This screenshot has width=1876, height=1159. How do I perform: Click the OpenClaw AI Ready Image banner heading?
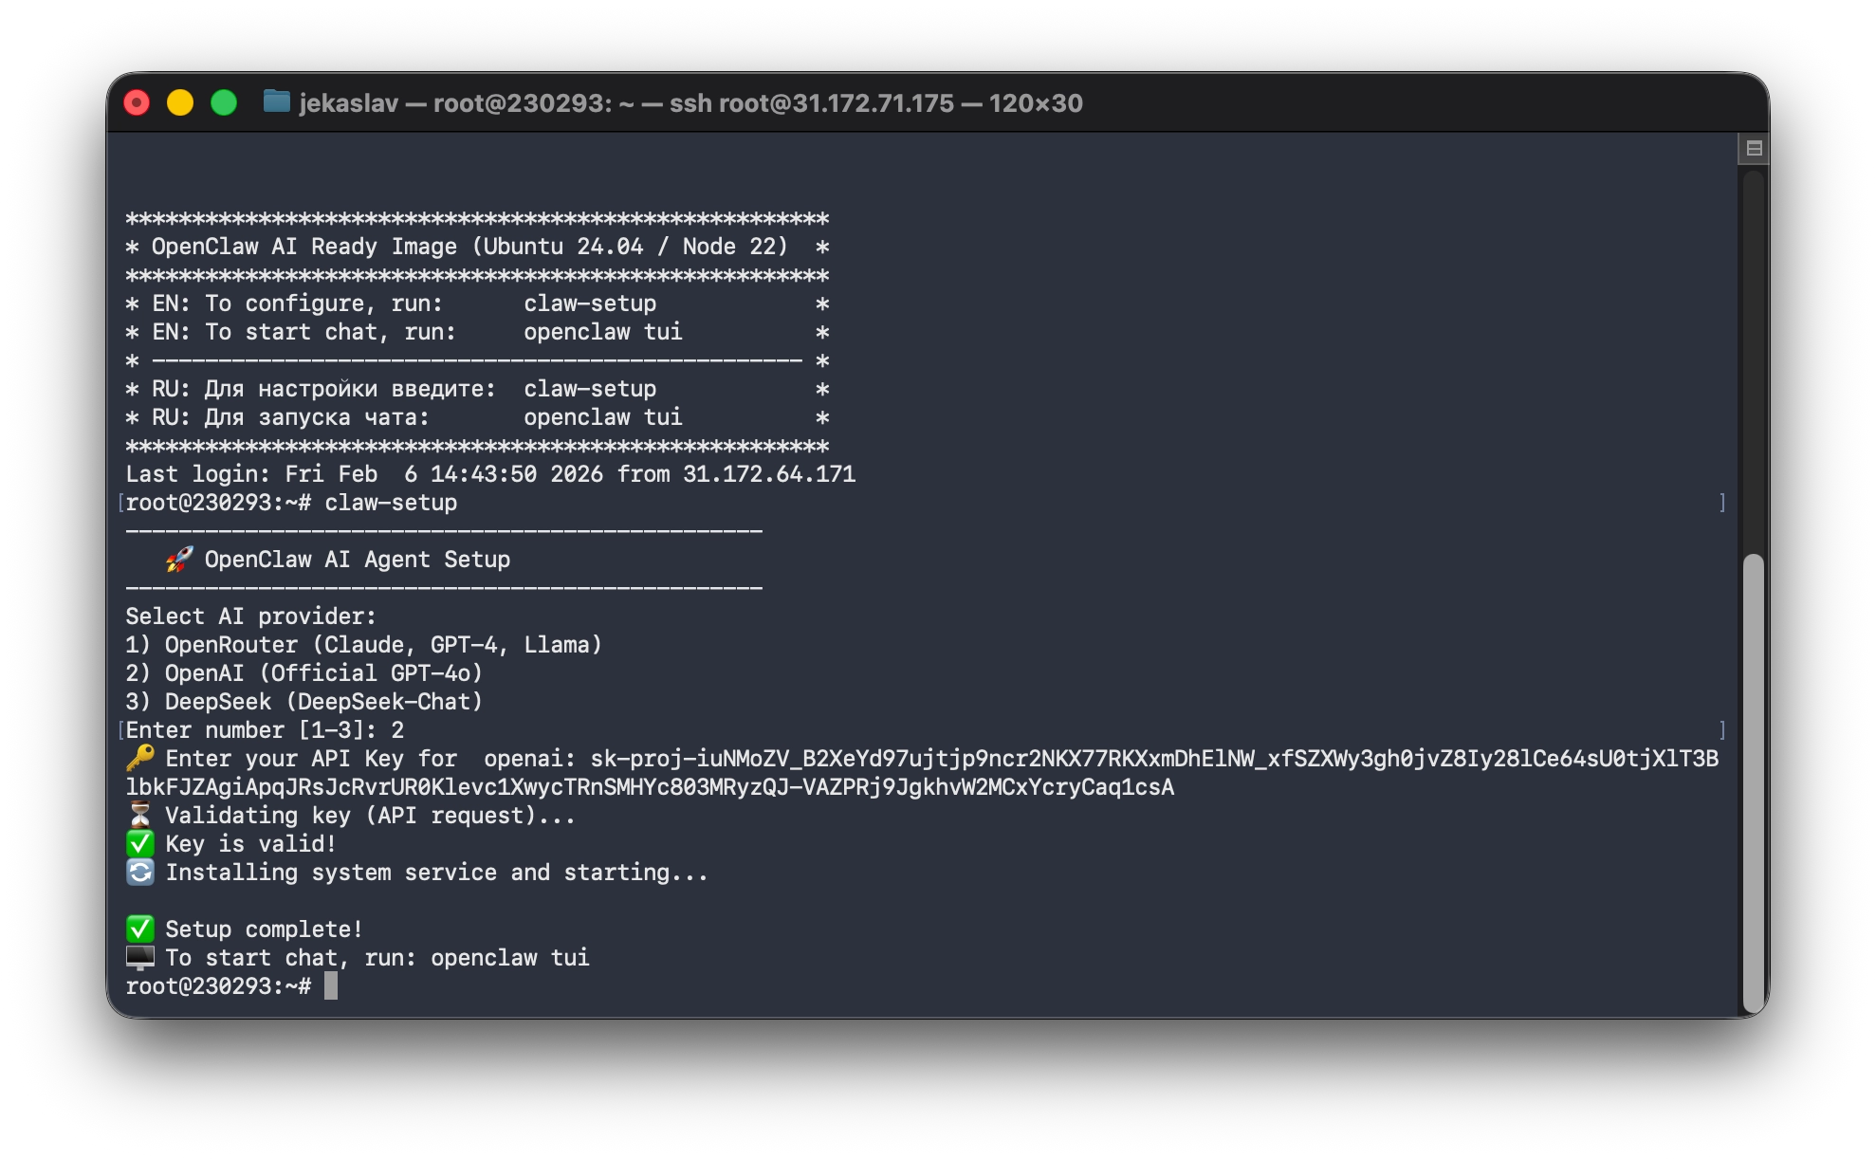pos(469,247)
